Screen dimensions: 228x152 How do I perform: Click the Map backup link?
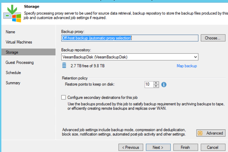(x=187, y=66)
